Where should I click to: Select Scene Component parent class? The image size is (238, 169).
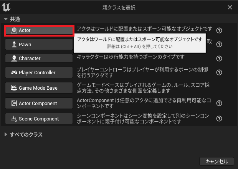pos(39,119)
